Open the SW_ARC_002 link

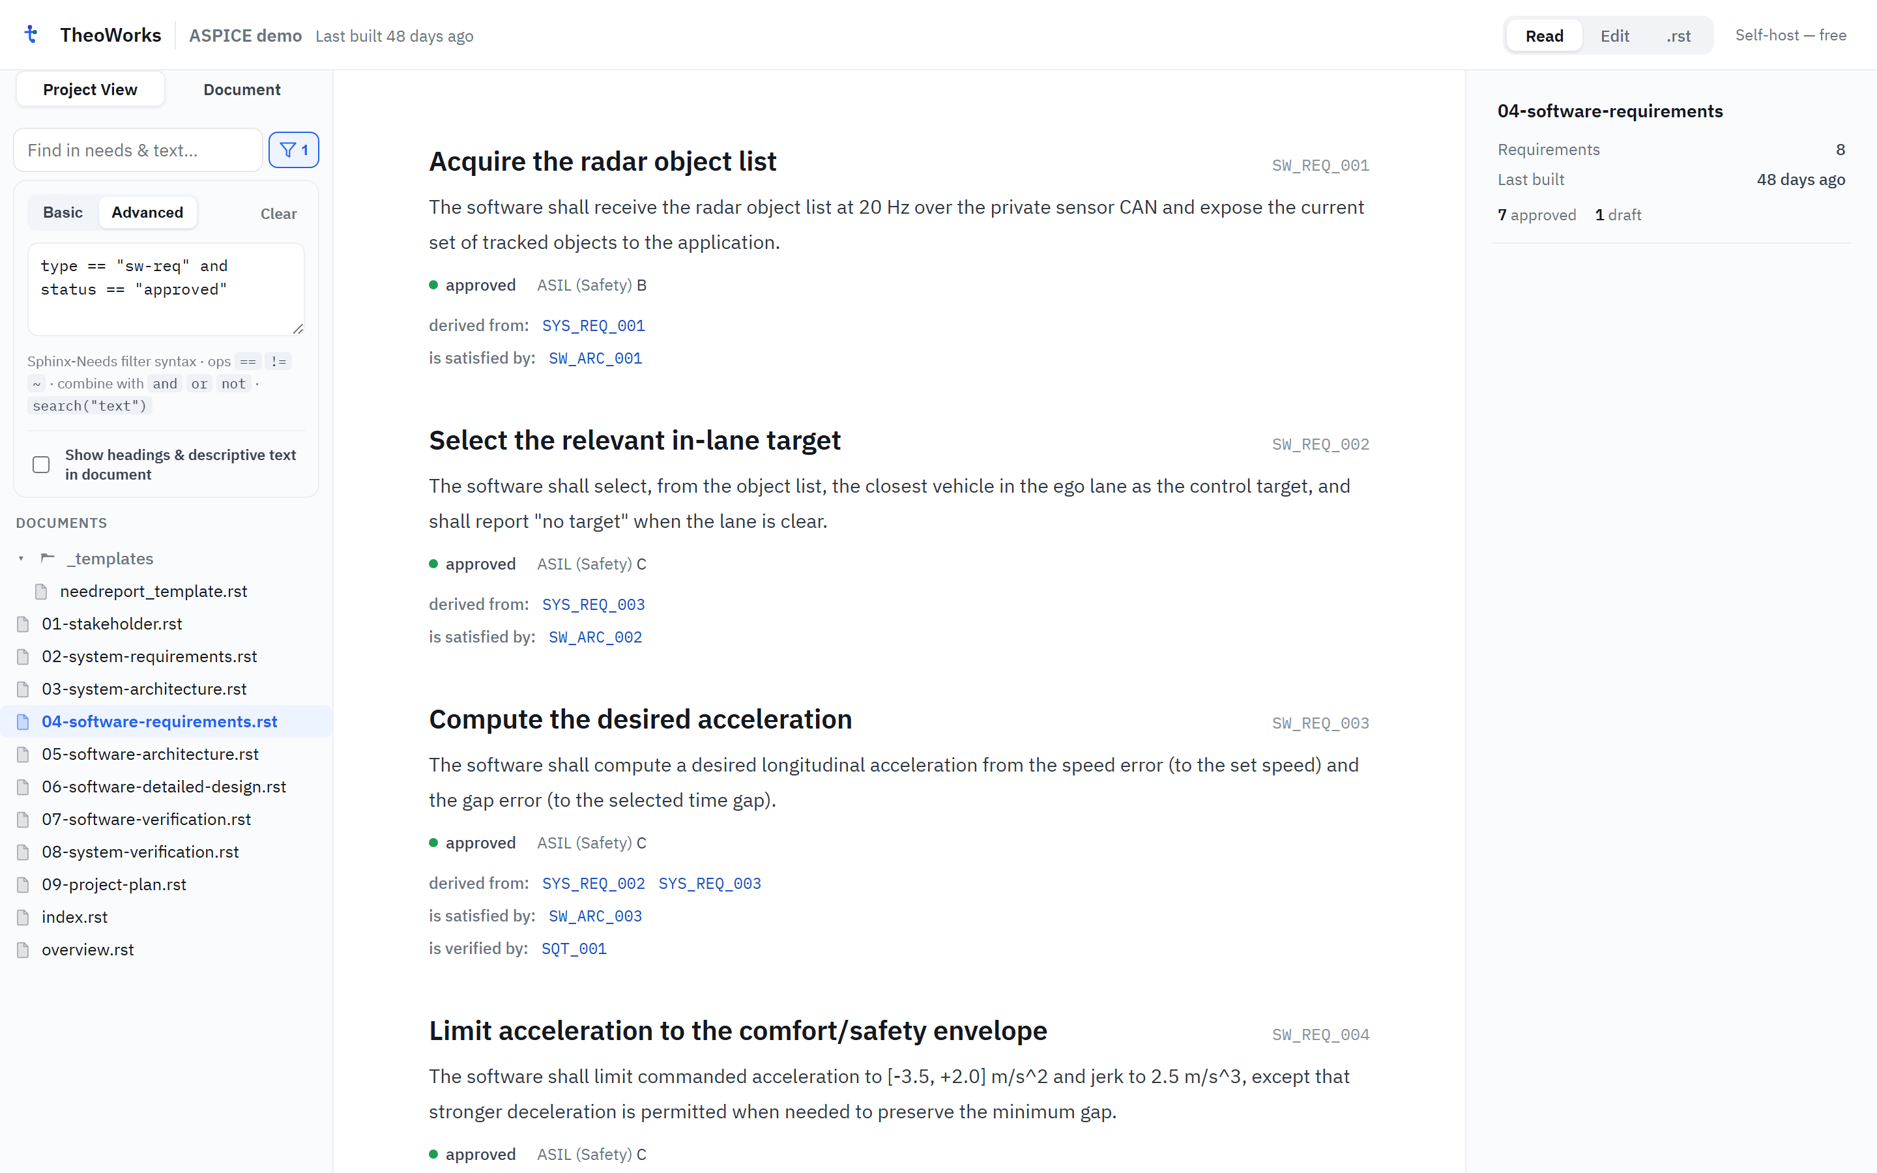click(x=595, y=637)
